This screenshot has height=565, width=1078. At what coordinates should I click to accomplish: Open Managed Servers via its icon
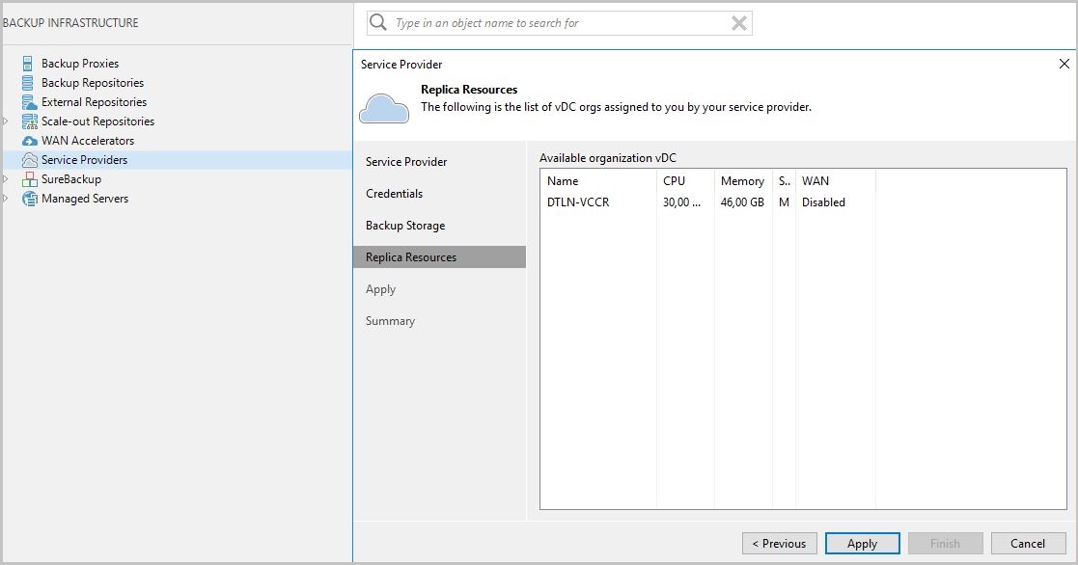[x=26, y=199]
